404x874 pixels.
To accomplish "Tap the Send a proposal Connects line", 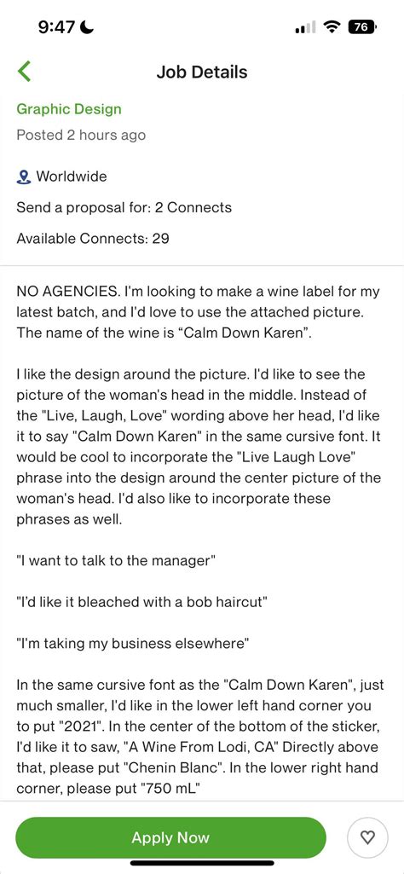I will (x=124, y=208).
